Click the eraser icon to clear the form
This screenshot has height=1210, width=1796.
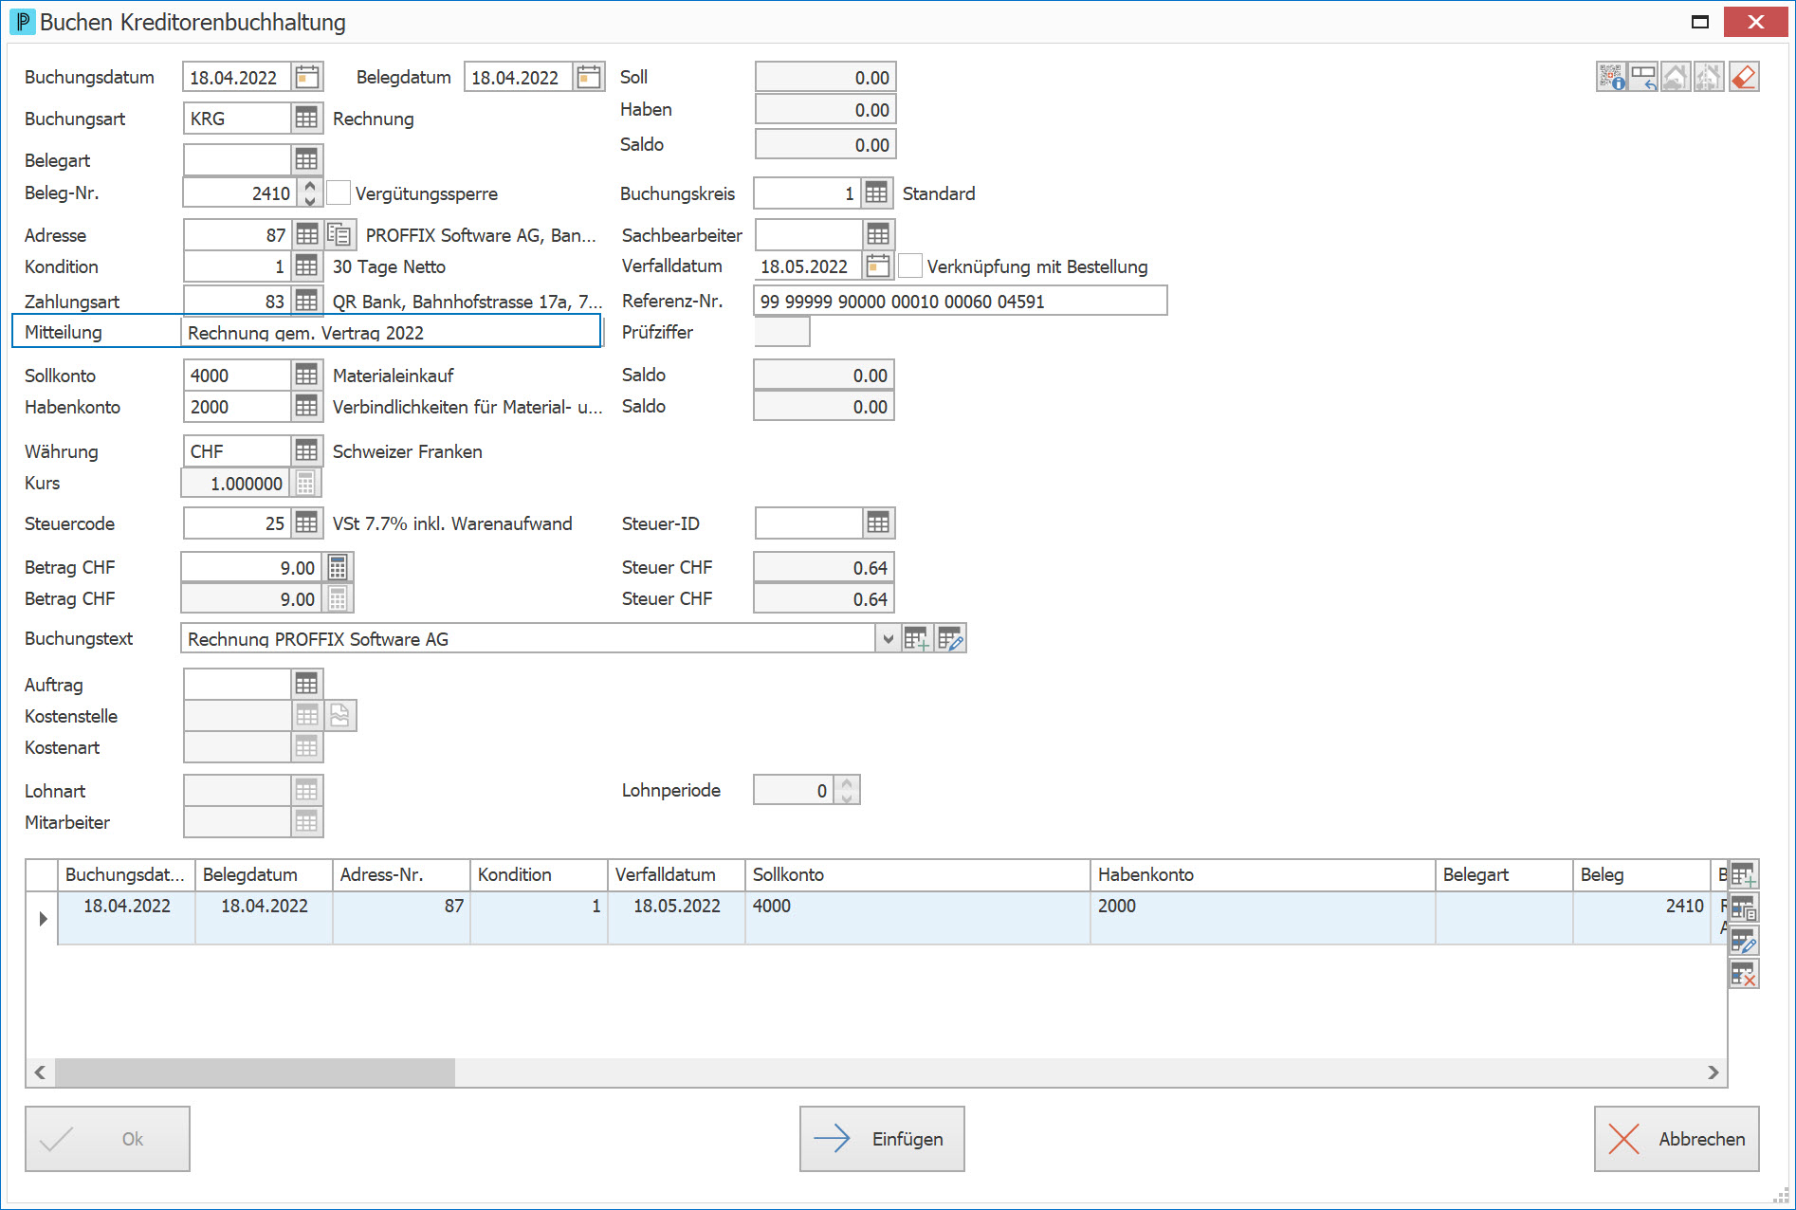(1743, 77)
